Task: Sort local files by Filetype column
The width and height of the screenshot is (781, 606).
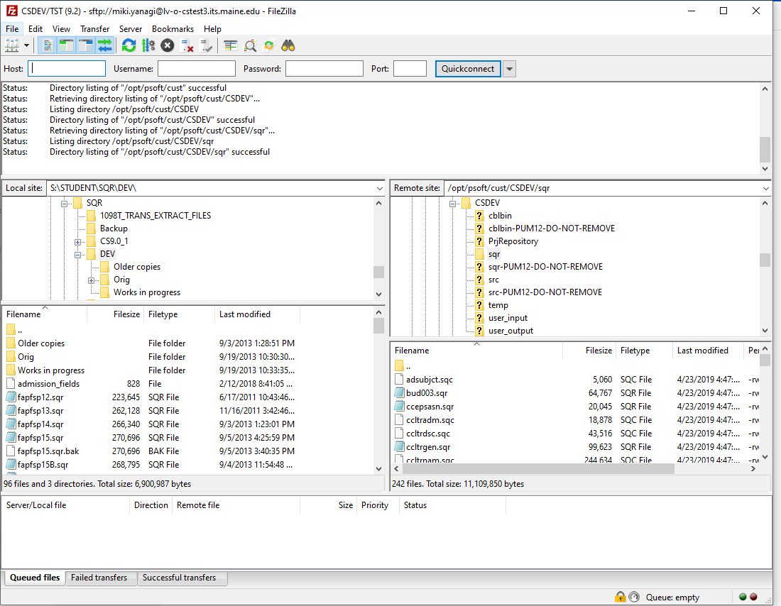Action: tap(180, 314)
